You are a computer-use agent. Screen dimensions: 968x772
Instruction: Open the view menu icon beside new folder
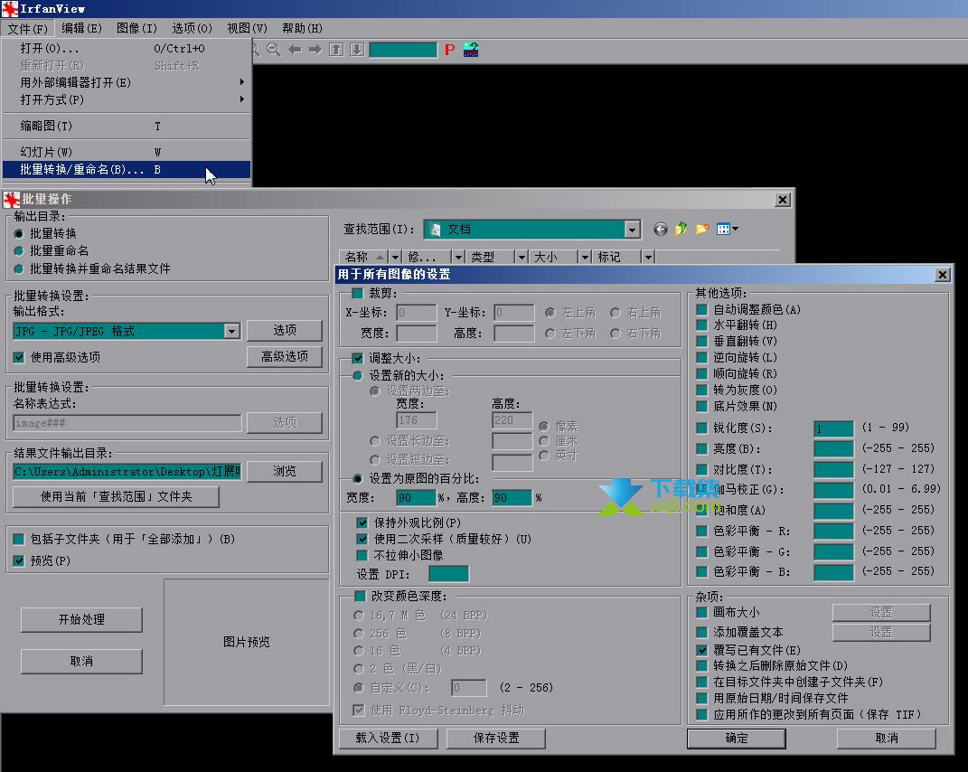click(728, 230)
